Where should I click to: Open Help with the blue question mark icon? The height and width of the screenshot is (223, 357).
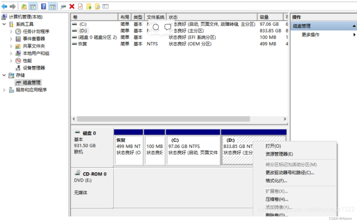43,7
